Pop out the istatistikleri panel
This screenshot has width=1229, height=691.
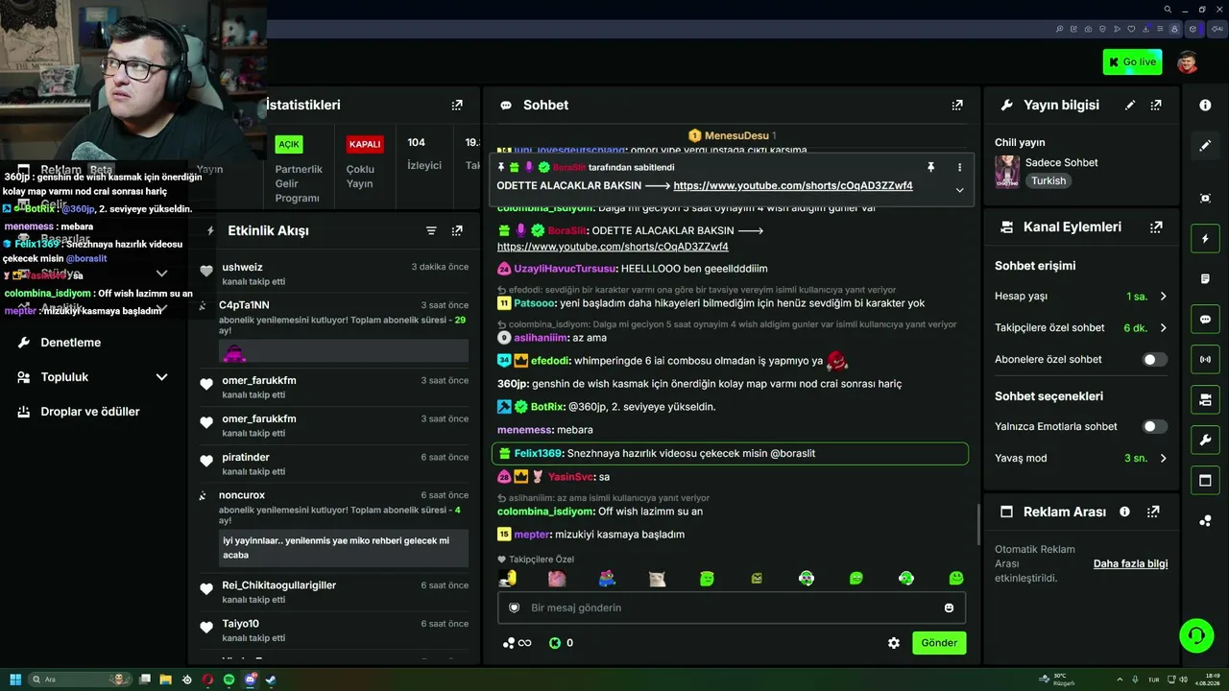(457, 105)
